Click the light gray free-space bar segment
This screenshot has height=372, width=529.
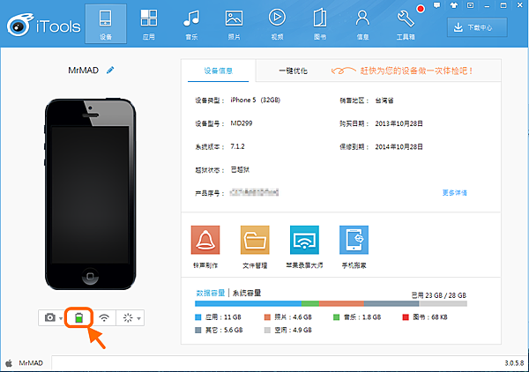(x=443, y=304)
